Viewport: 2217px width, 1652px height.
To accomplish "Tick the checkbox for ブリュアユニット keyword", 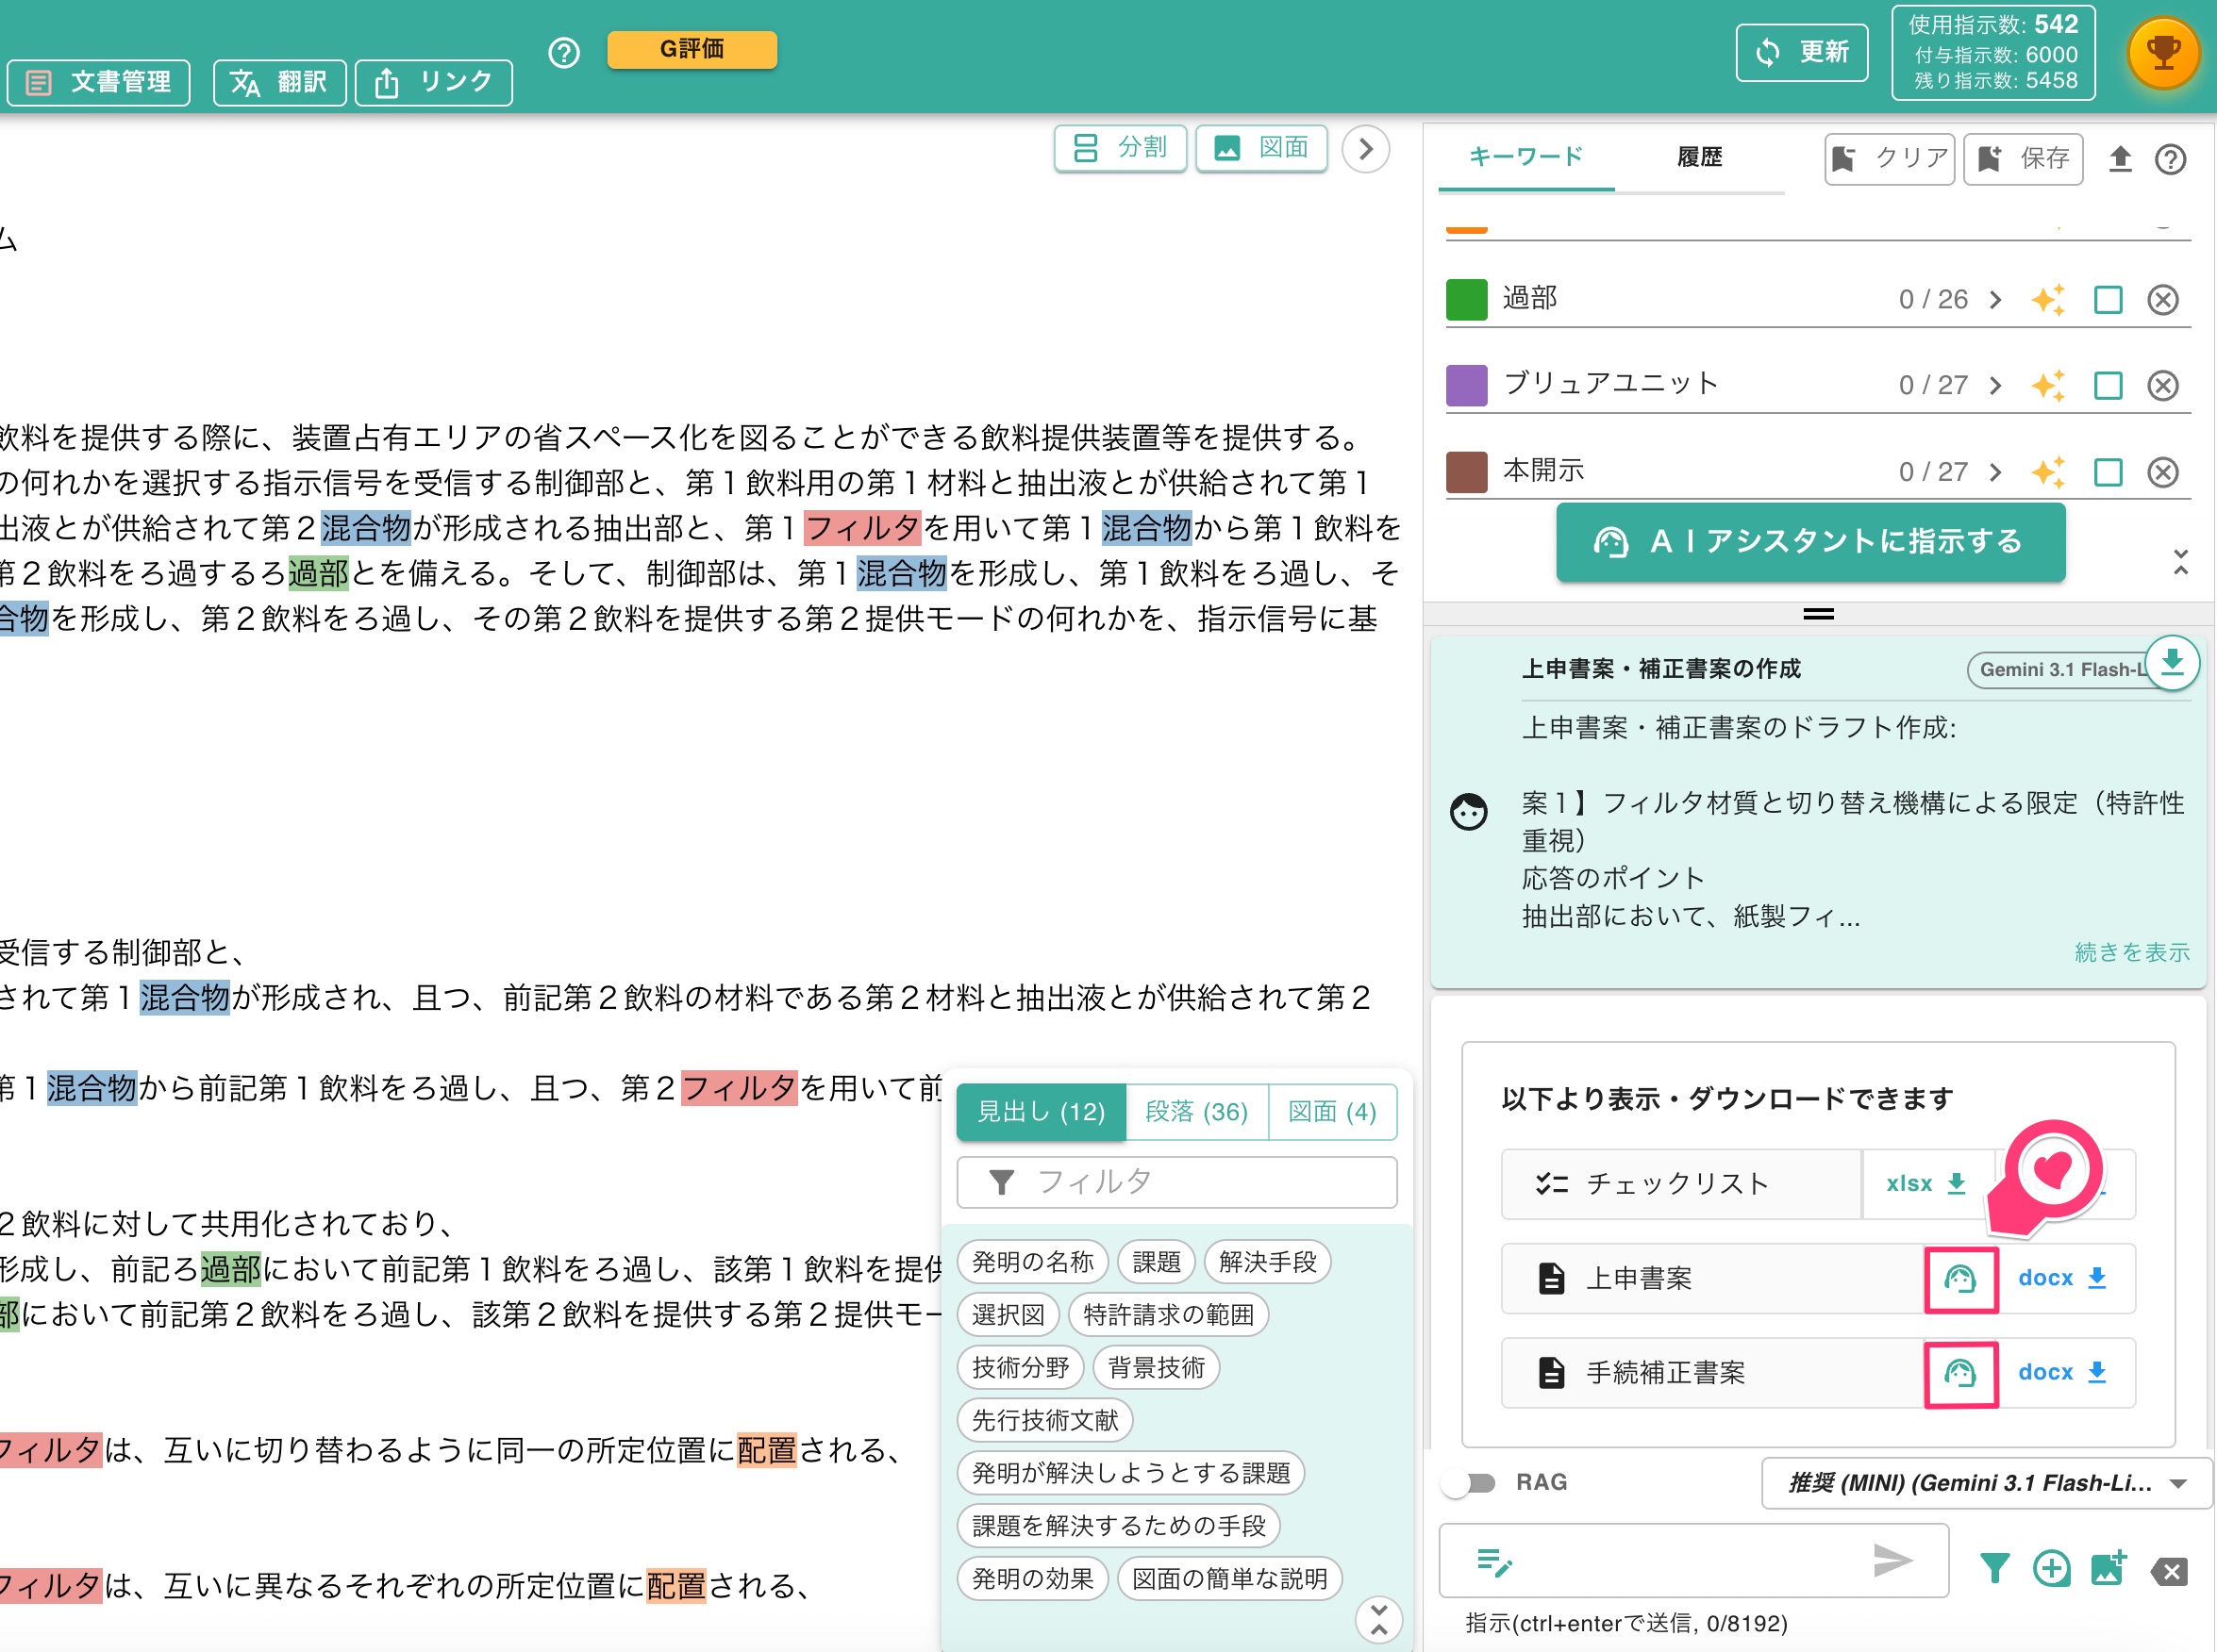I will click(2108, 386).
